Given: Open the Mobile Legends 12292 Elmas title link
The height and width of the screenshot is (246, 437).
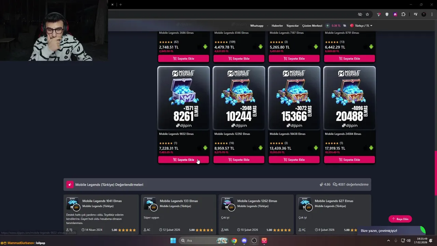Looking at the screenshot, I should tap(232, 134).
